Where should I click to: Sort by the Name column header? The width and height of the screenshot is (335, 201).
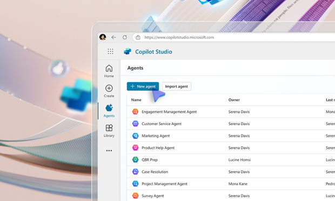(x=136, y=100)
